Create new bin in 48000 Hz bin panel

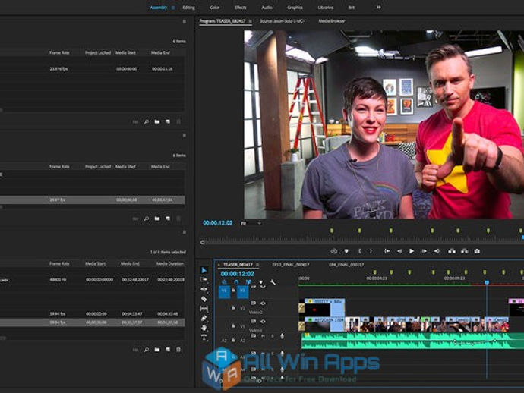(157, 350)
